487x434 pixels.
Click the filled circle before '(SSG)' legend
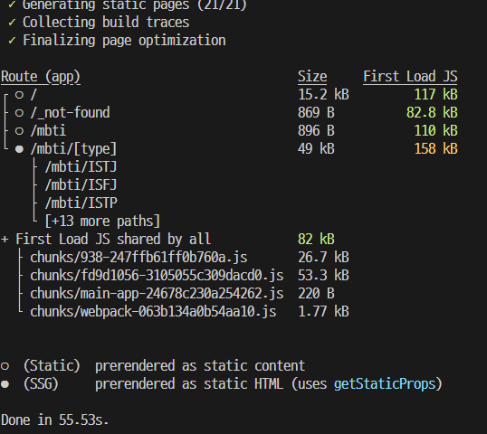tap(5, 384)
